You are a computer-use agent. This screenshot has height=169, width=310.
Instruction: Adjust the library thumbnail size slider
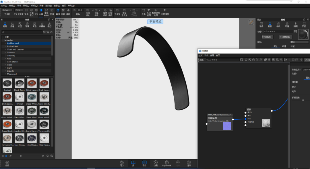coord(21,156)
